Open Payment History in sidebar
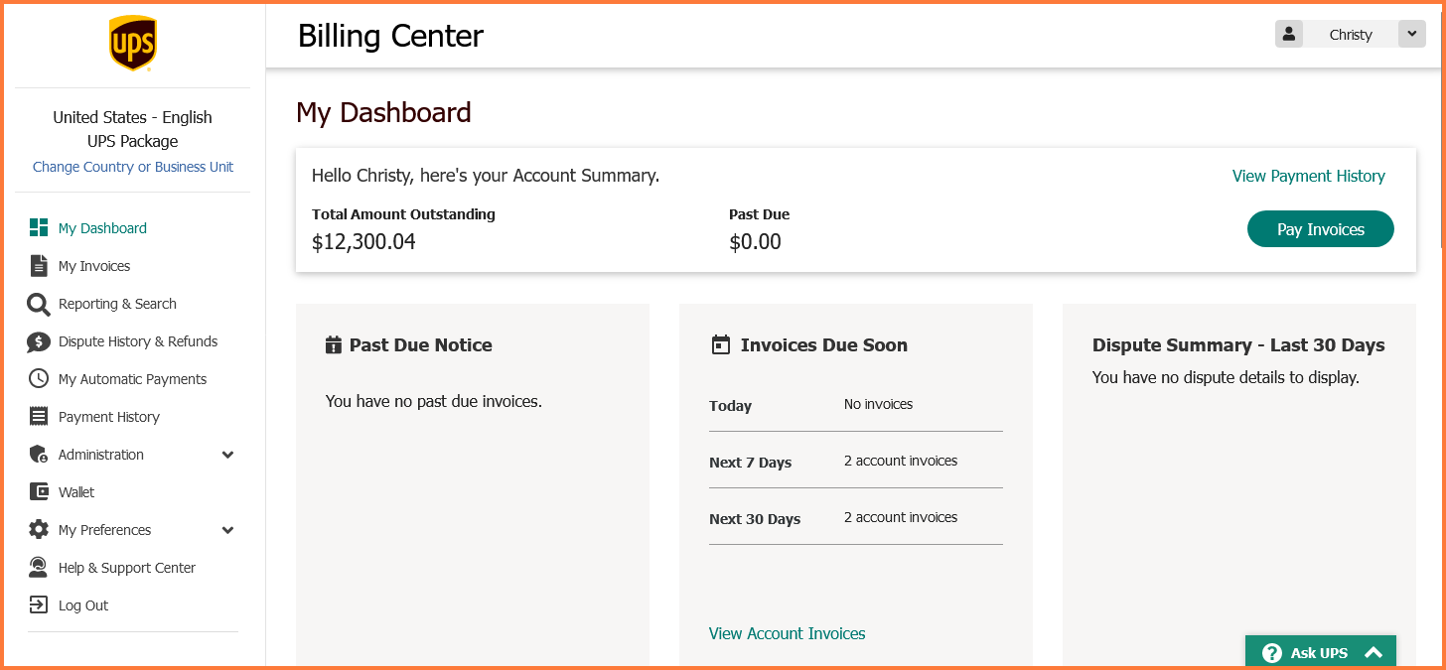 [x=109, y=417]
